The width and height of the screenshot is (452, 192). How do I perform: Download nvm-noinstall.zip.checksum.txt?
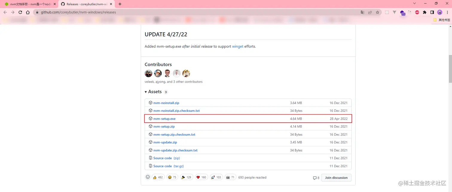pos(176,111)
